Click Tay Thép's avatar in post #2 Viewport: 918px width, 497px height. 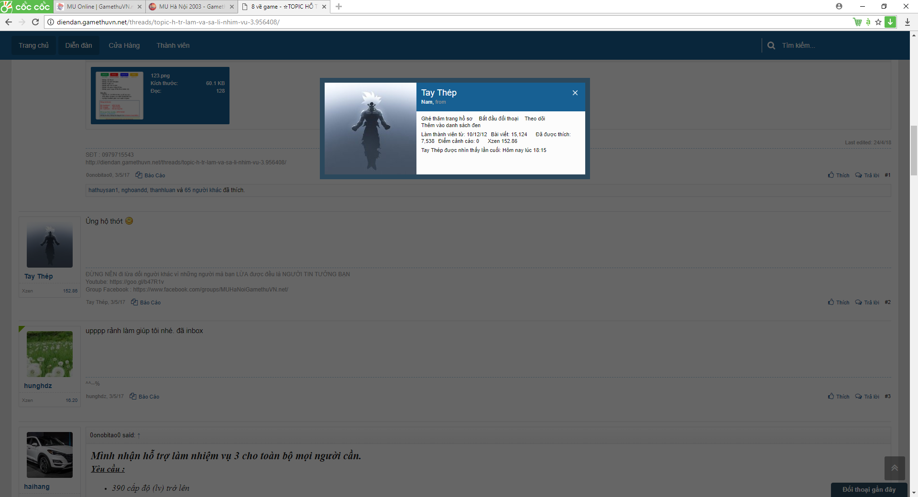(x=50, y=244)
